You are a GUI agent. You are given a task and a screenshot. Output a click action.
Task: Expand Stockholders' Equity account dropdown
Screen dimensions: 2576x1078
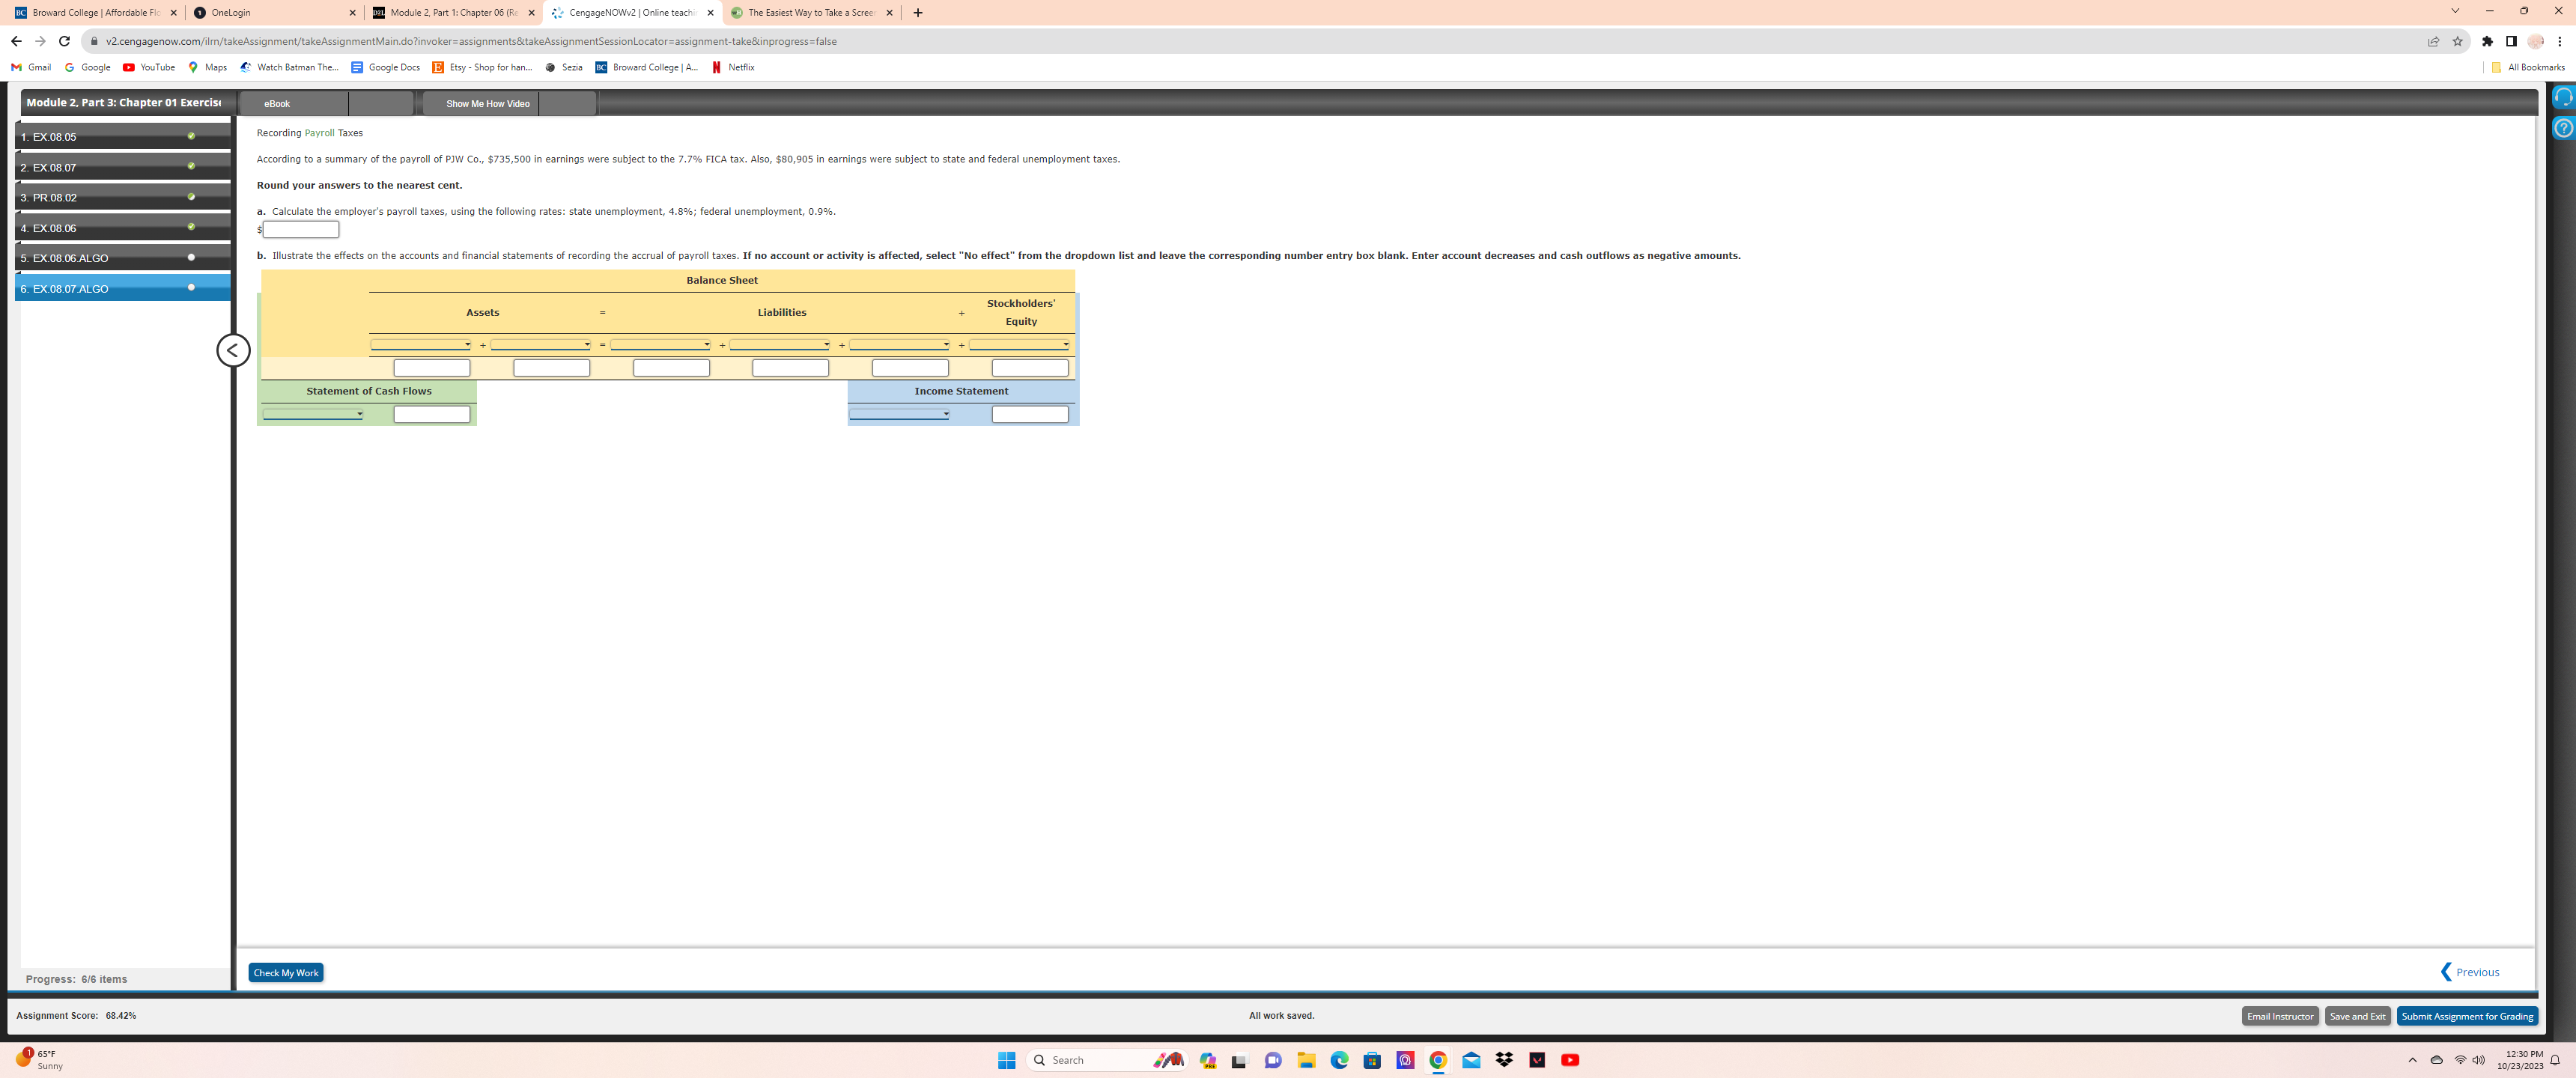(x=1019, y=345)
